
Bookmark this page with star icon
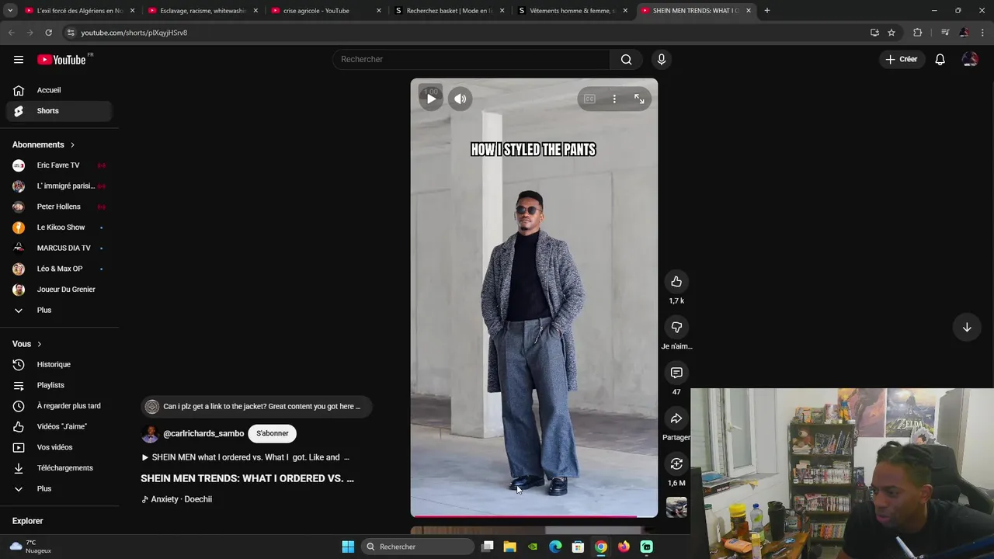click(891, 33)
